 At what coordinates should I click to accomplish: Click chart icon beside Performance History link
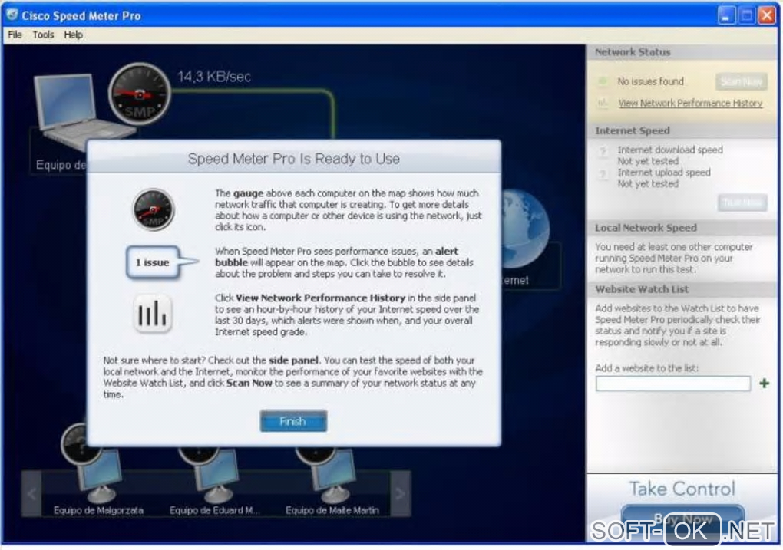(x=603, y=104)
